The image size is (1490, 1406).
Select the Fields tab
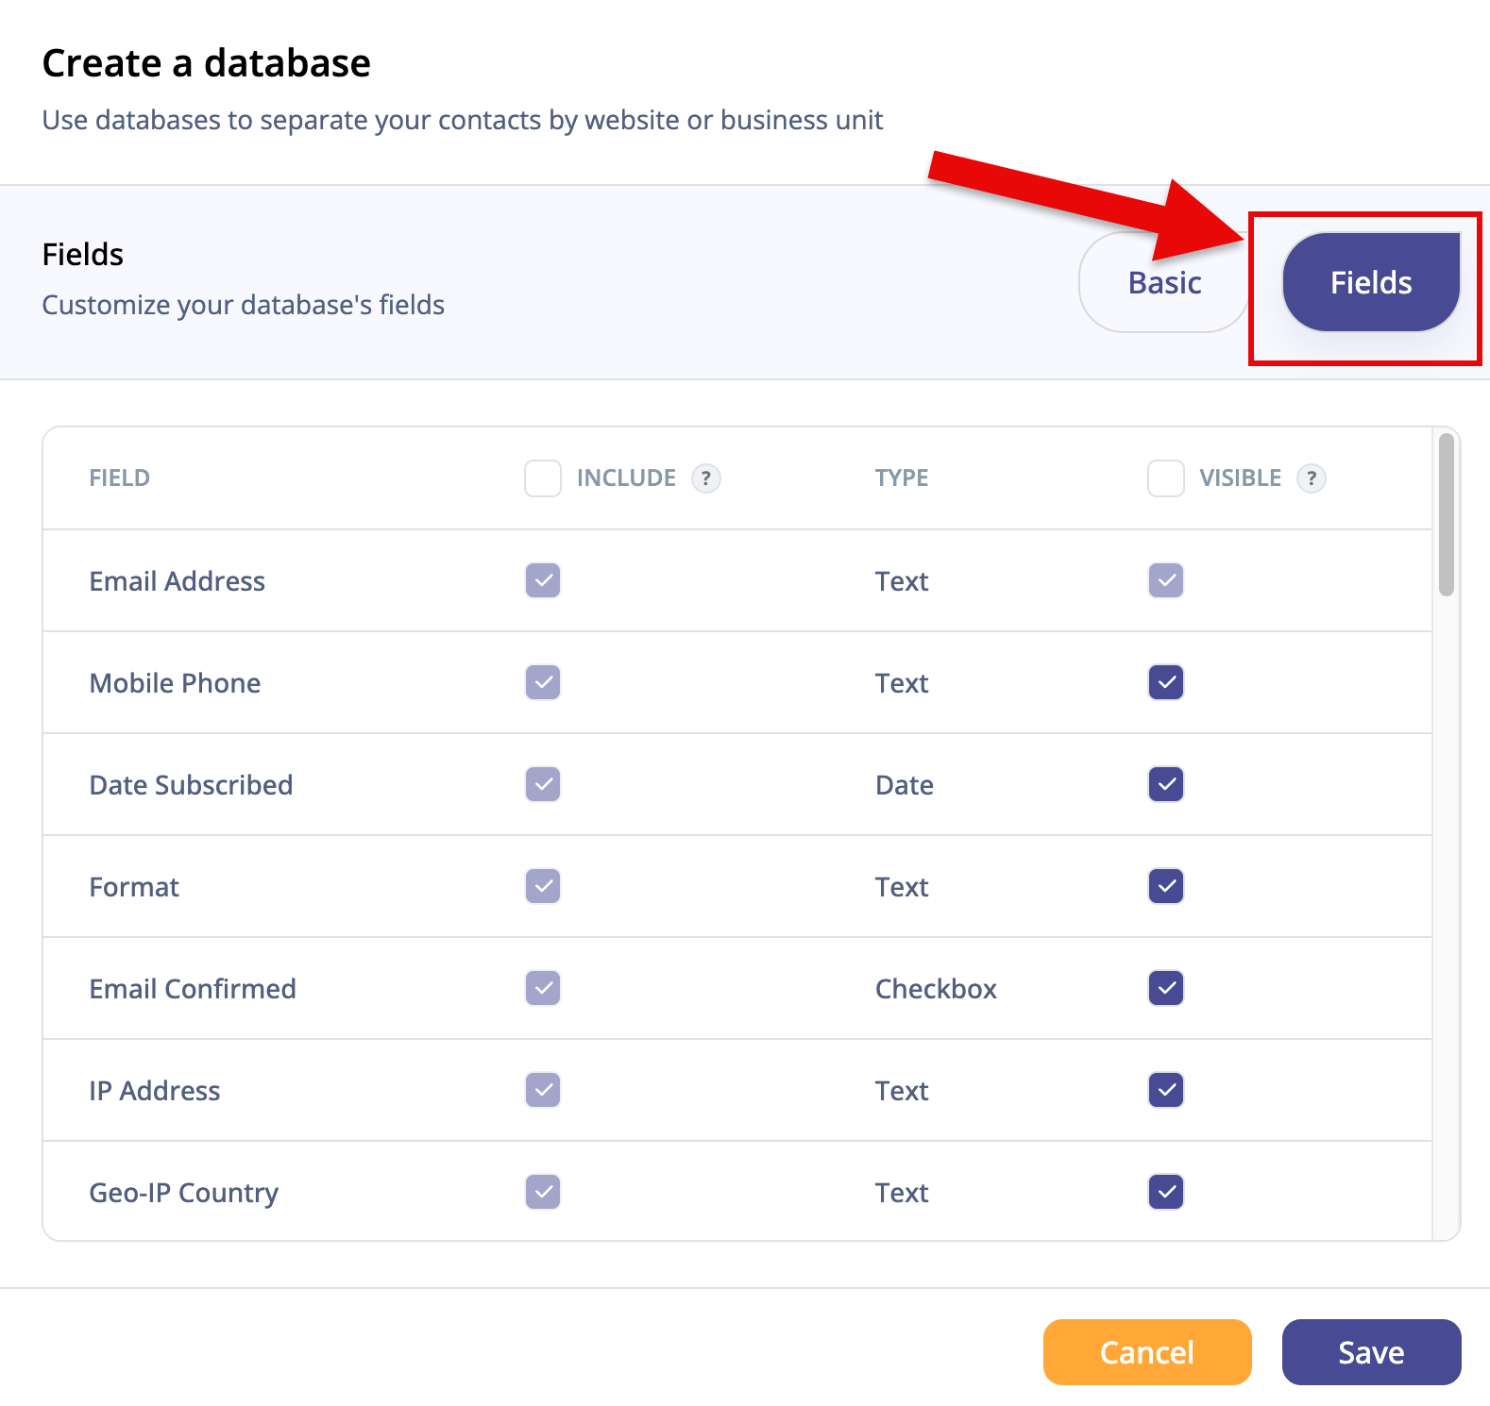coord(1371,282)
